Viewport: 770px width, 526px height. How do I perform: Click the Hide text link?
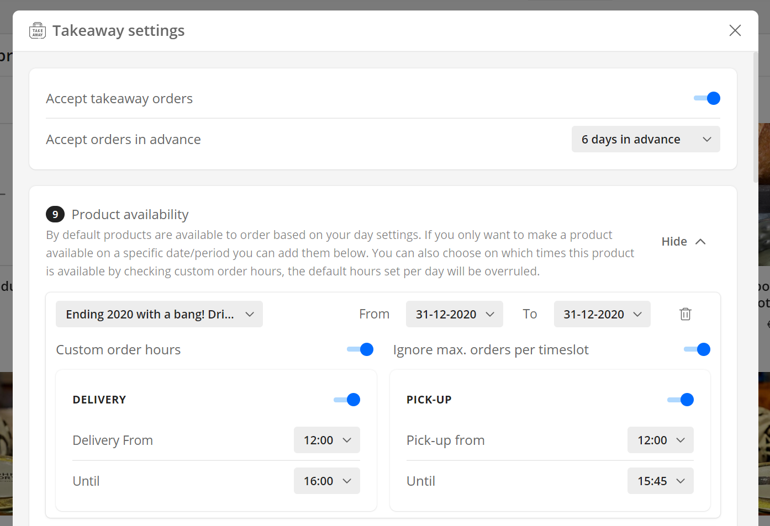pos(674,242)
